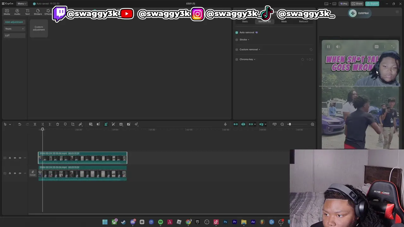Screen dimensions: 404x227
Task: Toggle the main track magnet icon
Action: click(x=235, y=124)
